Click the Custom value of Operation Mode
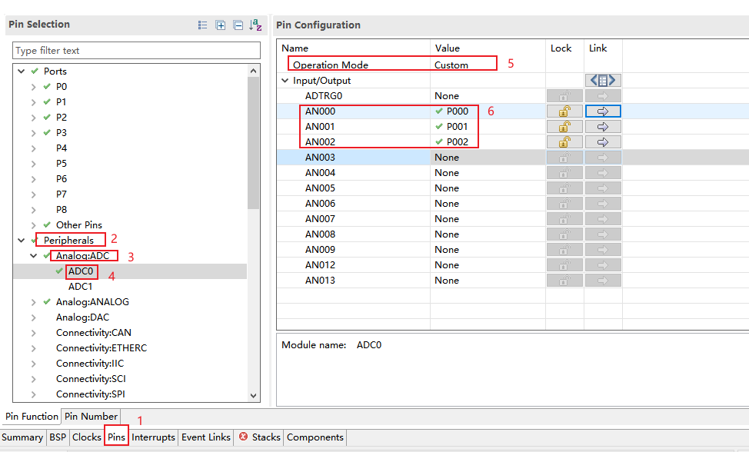 pos(451,65)
